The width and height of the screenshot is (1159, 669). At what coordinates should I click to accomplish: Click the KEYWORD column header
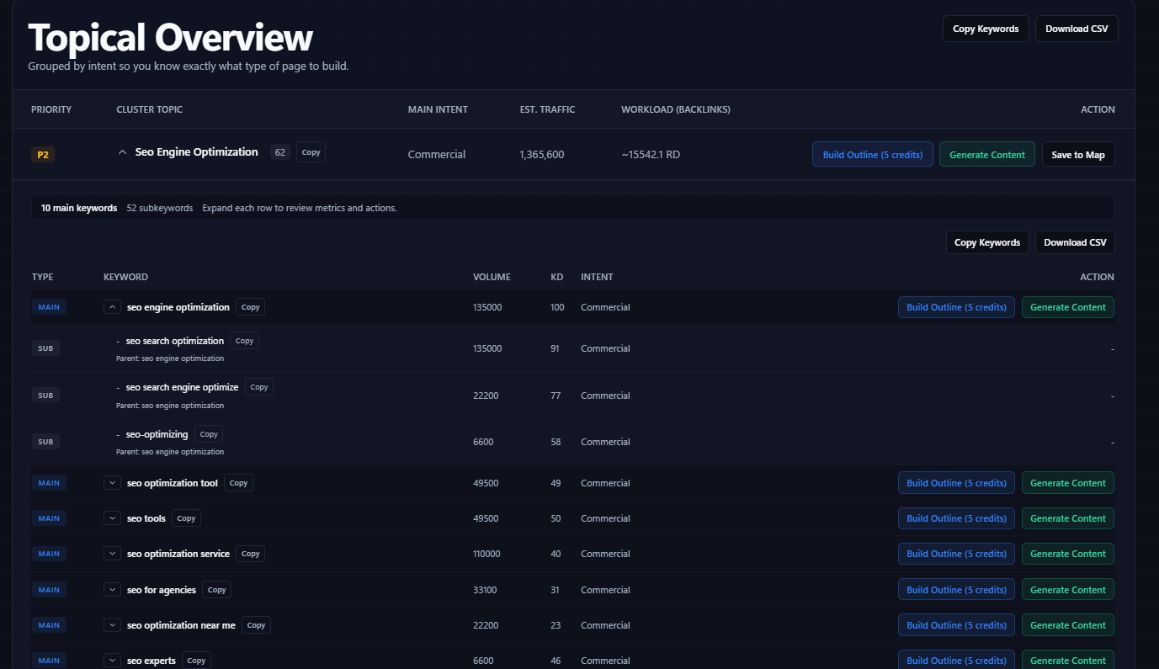coord(125,277)
